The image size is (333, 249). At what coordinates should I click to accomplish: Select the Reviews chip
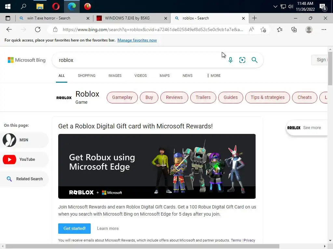point(174,97)
